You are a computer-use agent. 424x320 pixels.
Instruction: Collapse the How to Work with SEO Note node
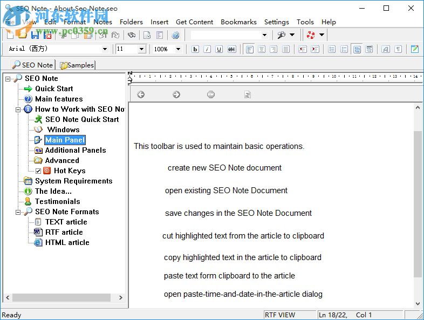point(18,110)
